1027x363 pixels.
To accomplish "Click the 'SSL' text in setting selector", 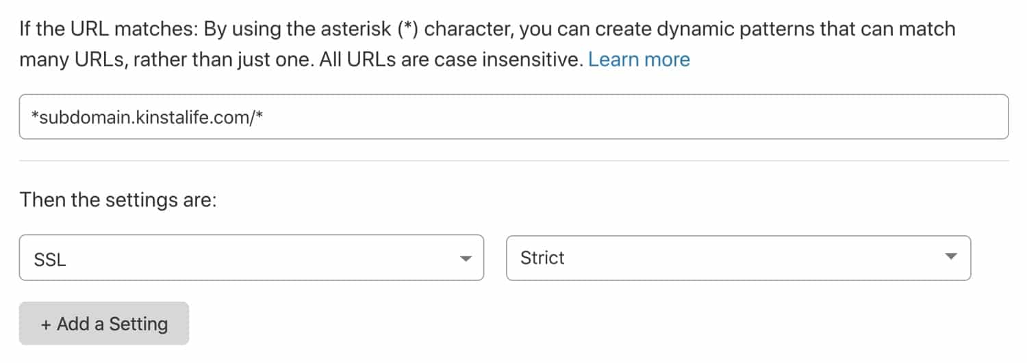I will pos(50,259).
